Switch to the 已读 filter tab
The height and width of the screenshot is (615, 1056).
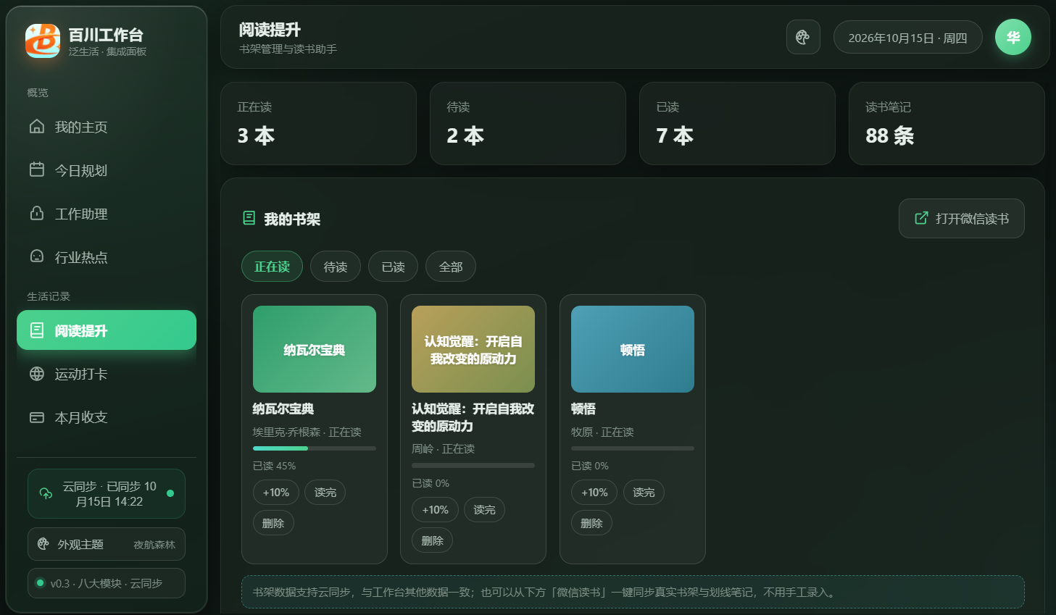(394, 267)
